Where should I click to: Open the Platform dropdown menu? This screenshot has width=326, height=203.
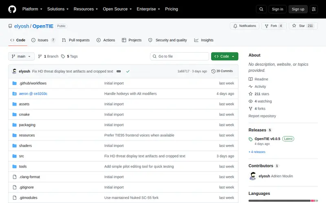tap(32, 9)
